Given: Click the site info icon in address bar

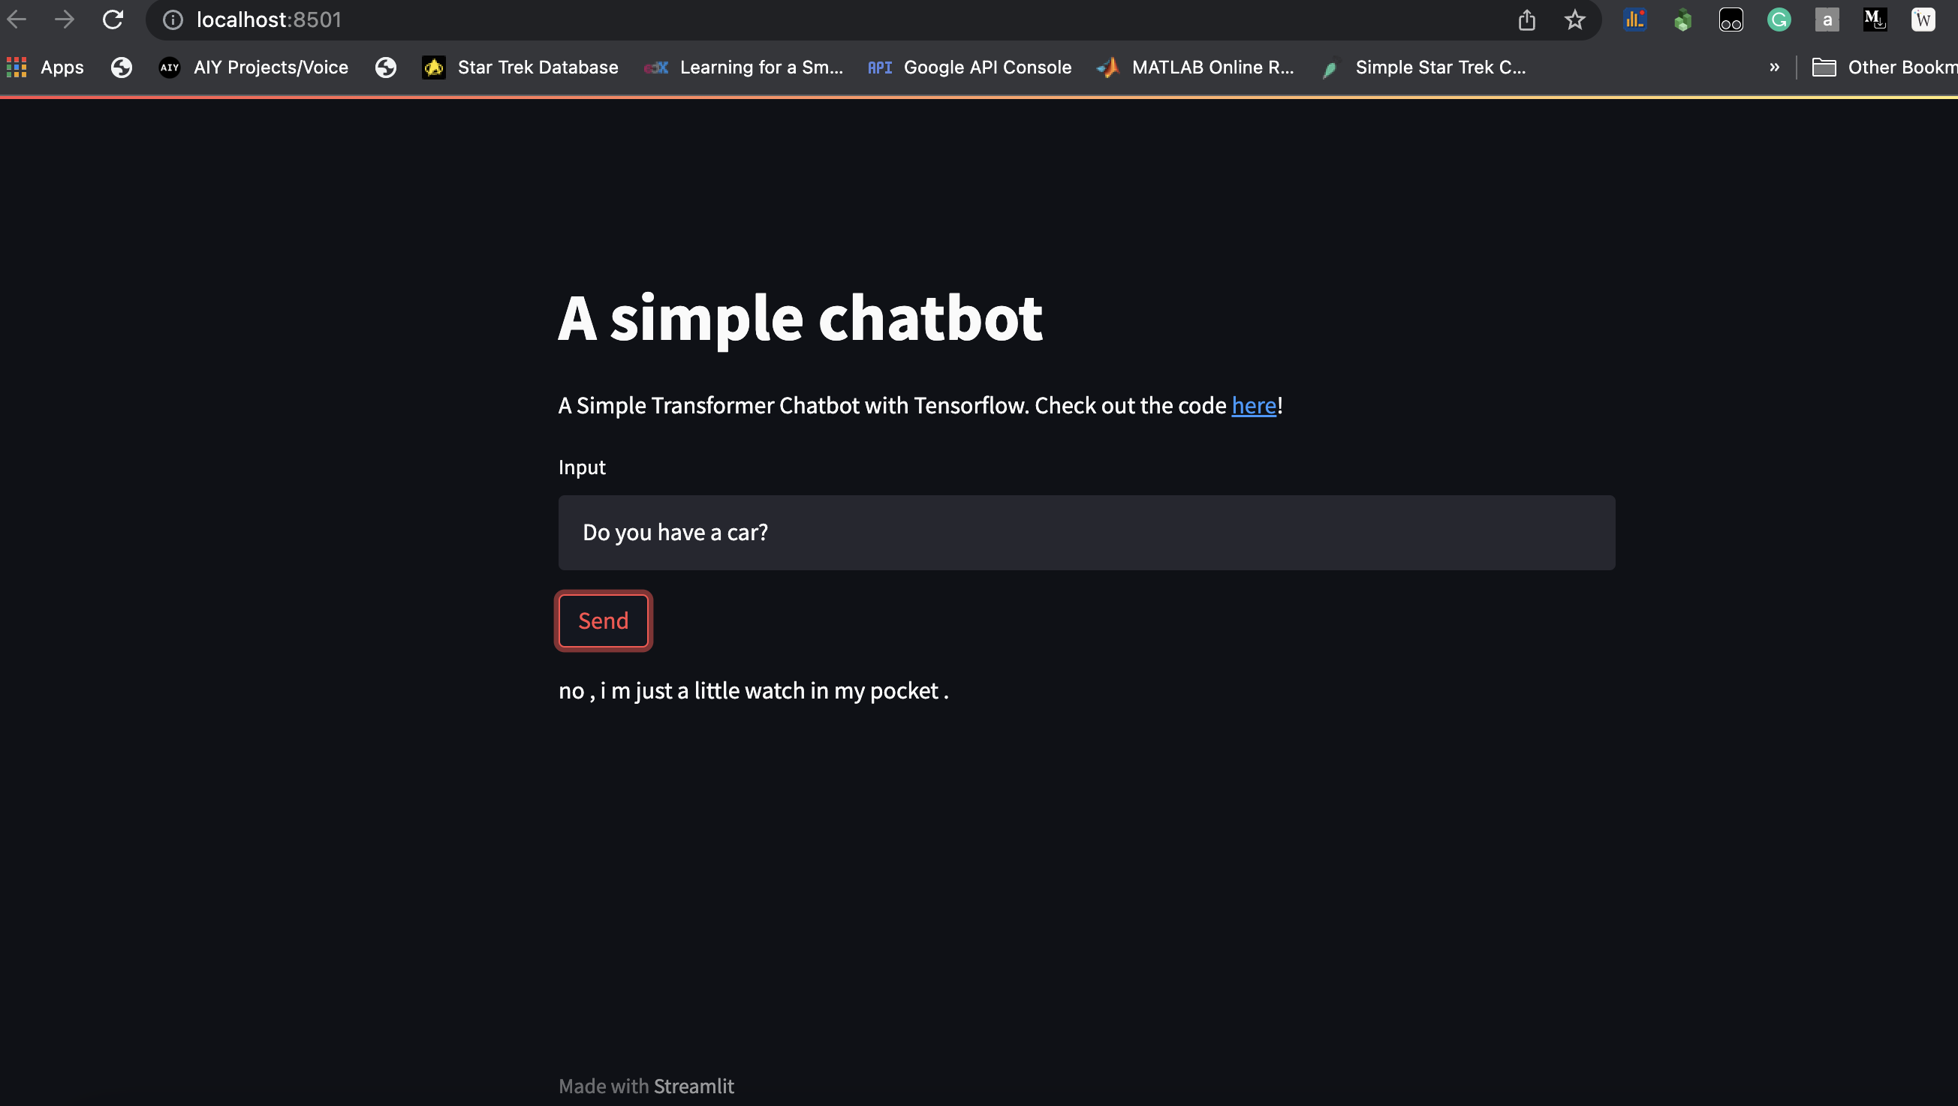Looking at the screenshot, I should tap(173, 20).
